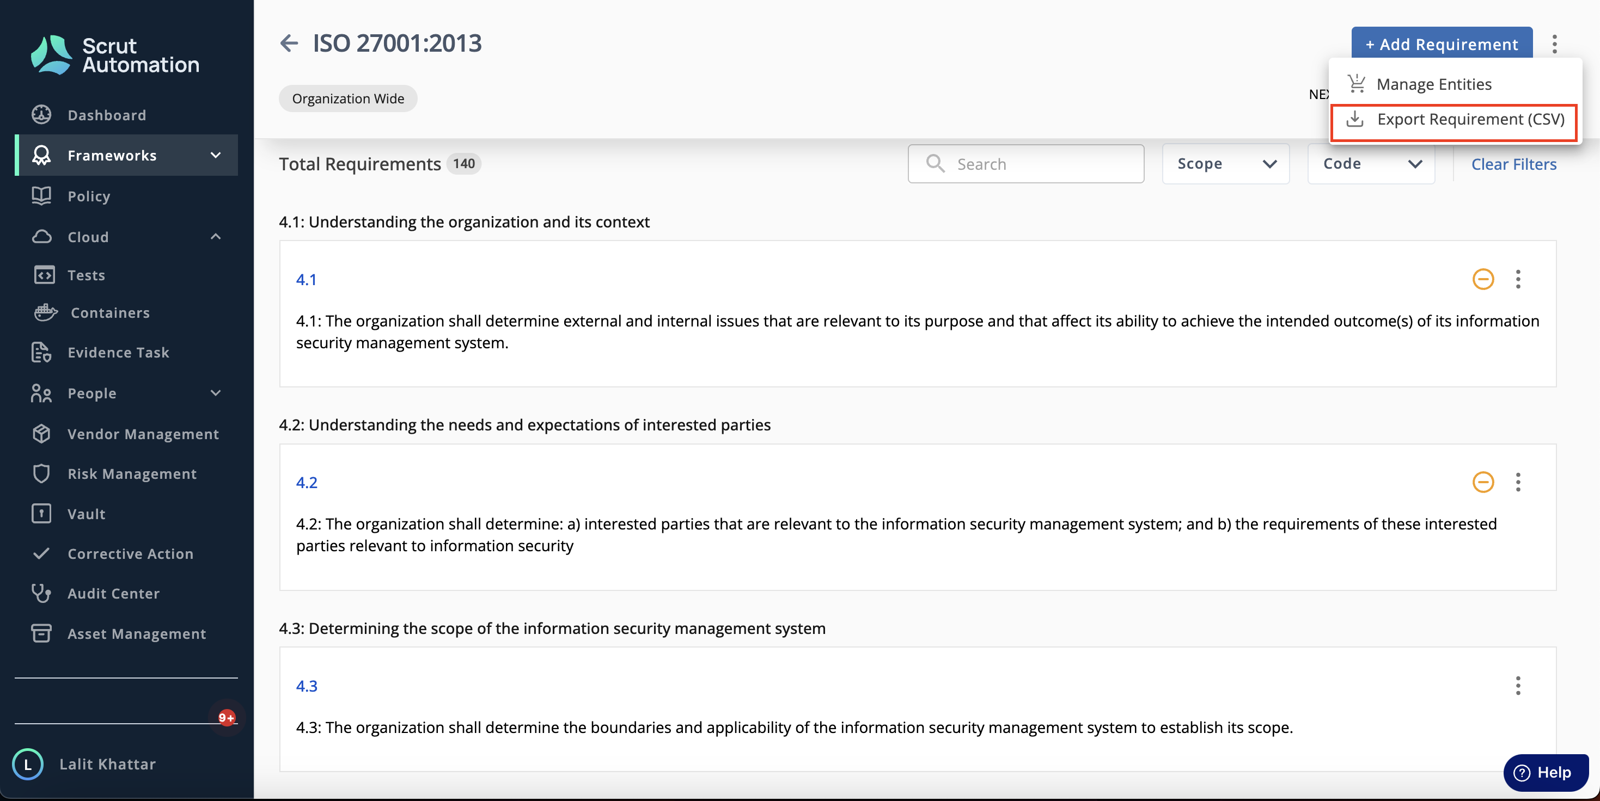
Task: Open the Dashboard icon in sidebar
Action: [41, 115]
